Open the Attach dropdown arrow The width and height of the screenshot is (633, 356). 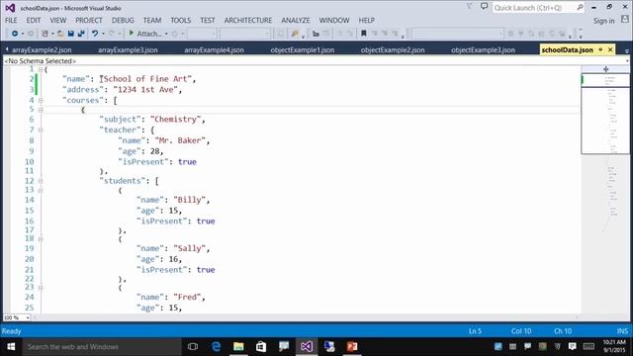coord(166,34)
